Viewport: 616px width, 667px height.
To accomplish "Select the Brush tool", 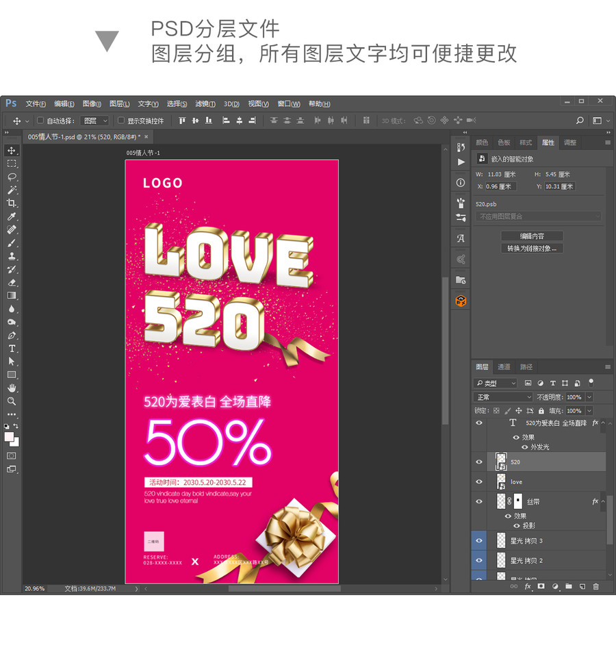I will pos(12,243).
